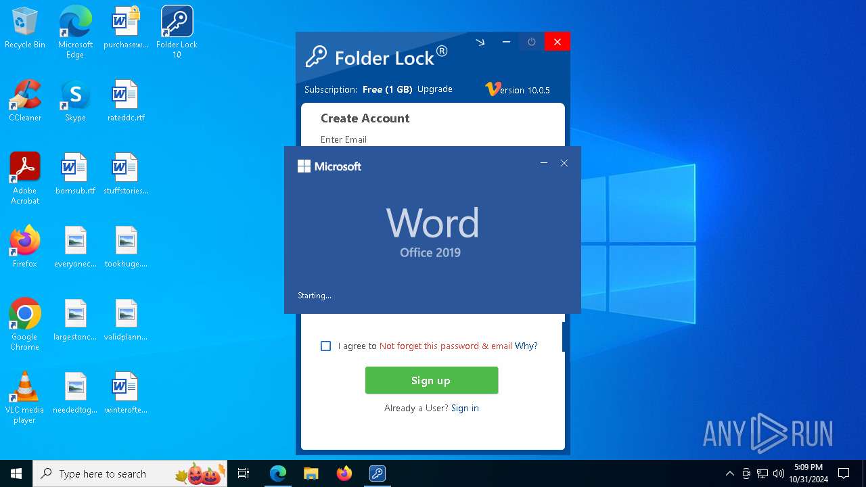The height and width of the screenshot is (487, 866).
Task: Select rateddc.rtf file on the desktop
Action: pos(126,101)
